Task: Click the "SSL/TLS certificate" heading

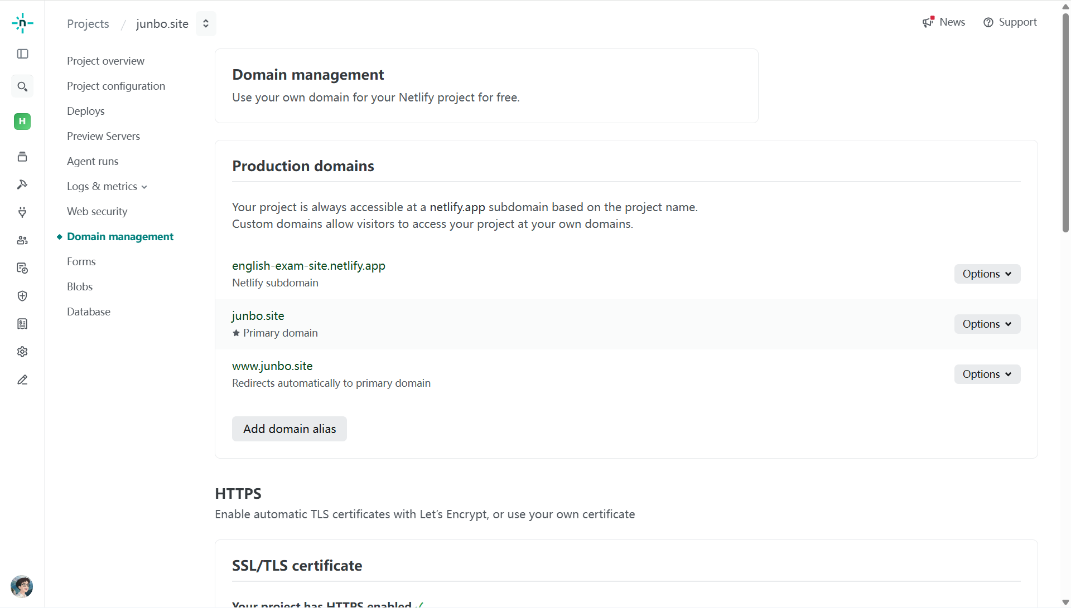Action: tap(297, 566)
